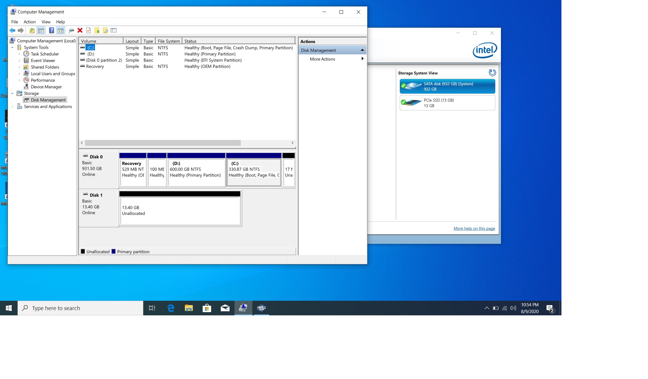The image size is (648, 379).
Task: Click the Properties checkmark page icon
Action: (88, 30)
